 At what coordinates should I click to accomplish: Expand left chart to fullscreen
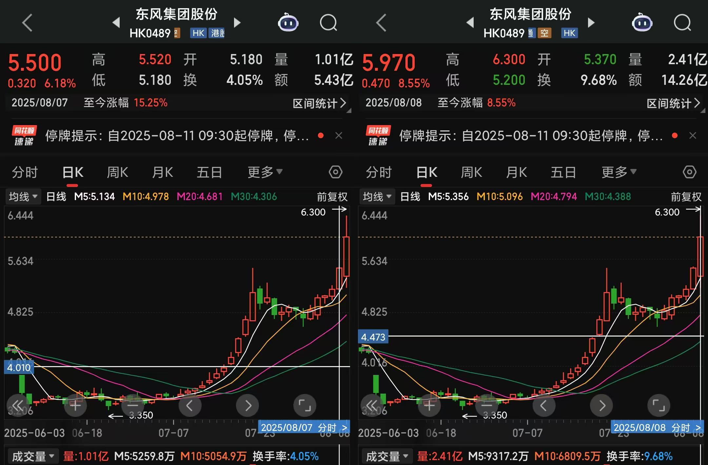tap(305, 405)
